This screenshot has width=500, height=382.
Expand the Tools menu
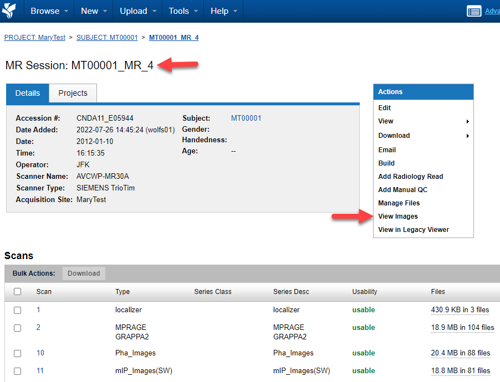click(x=183, y=11)
